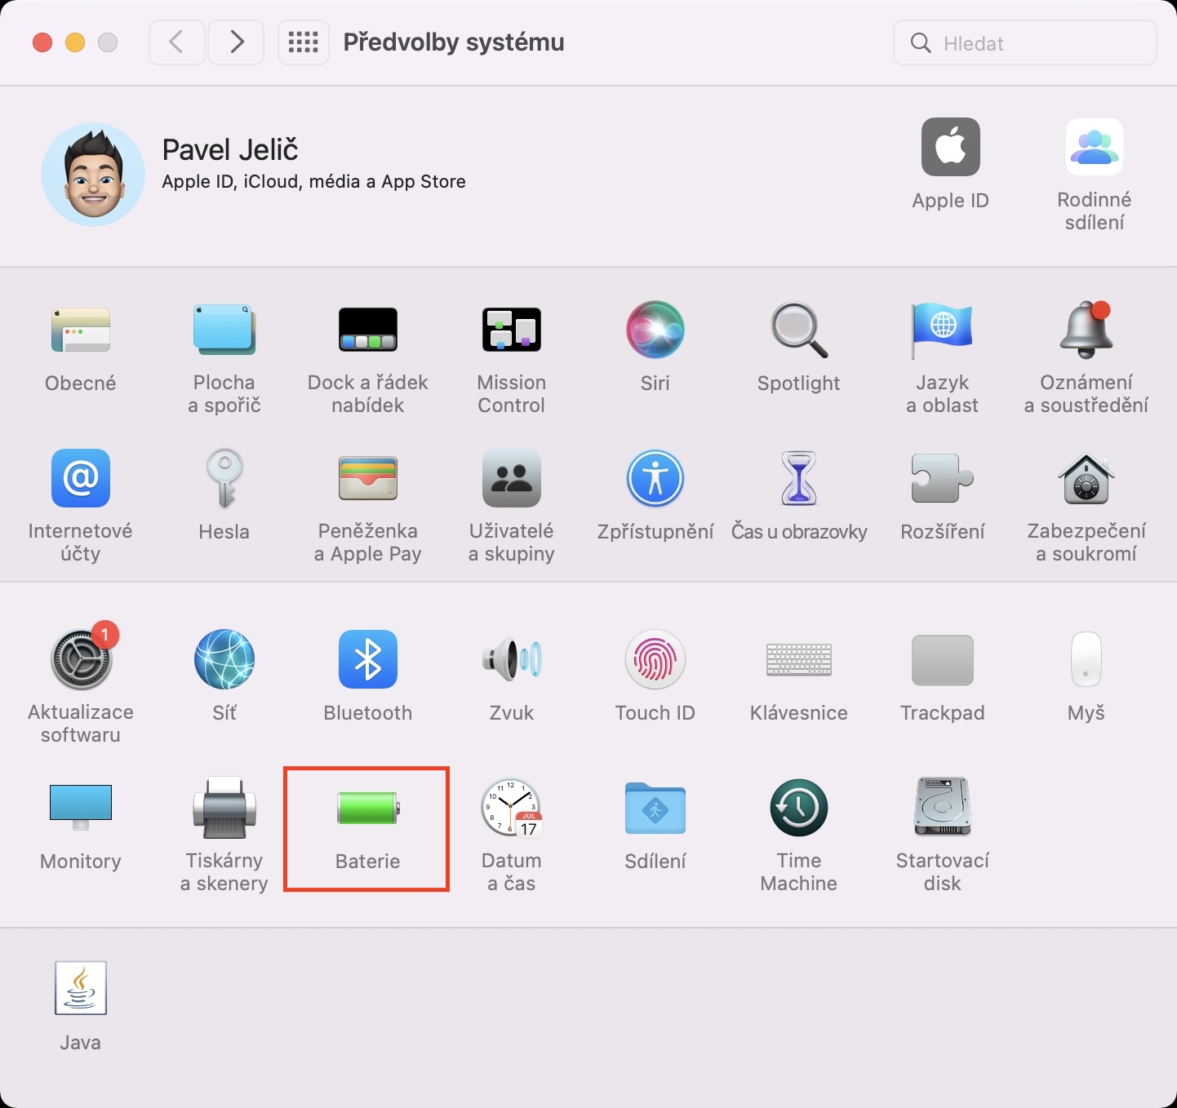Open Plocha a spořič preferences
The height and width of the screenshot is (1108, 1177).
click(224, 330)
